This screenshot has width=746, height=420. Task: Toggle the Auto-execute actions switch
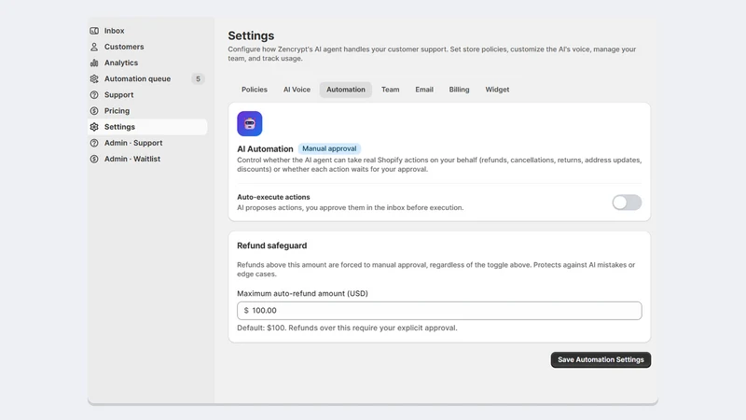627,203
